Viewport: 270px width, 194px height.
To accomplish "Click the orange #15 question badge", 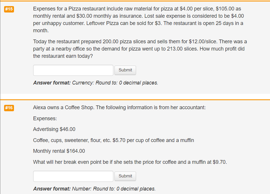I will [9, 9].
